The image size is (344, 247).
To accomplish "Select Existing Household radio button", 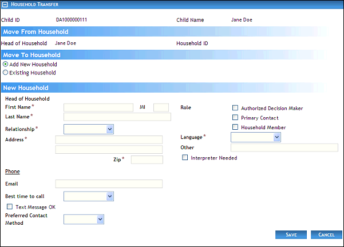I will [x=6, y=73].
